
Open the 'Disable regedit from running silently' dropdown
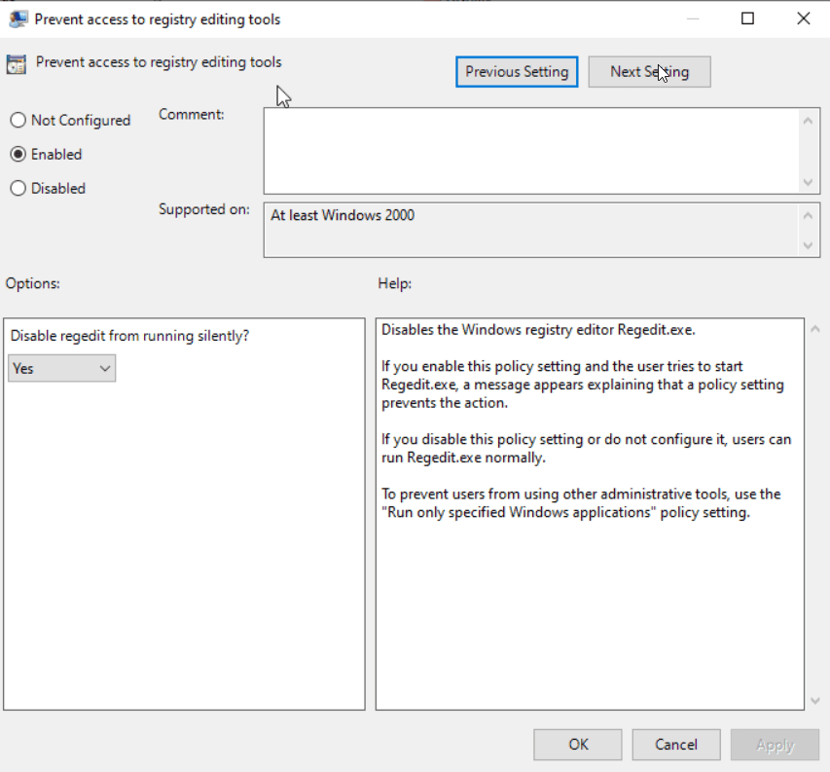pyautogui.click(x=62, y=369)
